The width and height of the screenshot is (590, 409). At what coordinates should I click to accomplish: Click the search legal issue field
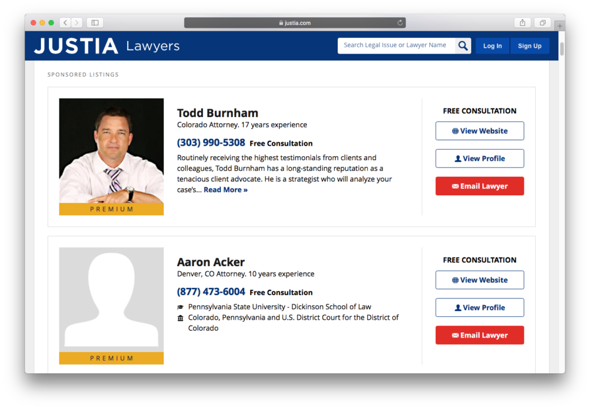396,46
